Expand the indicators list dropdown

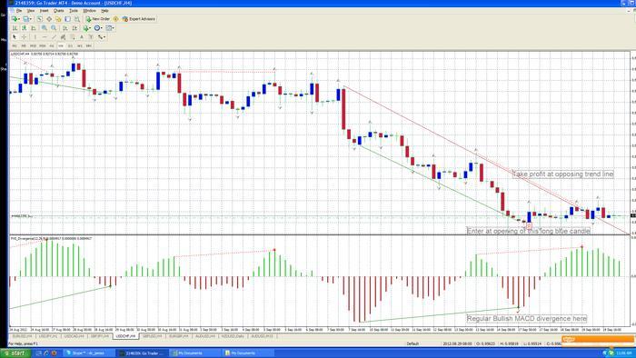pyautogui.click(x=90, y=28)
